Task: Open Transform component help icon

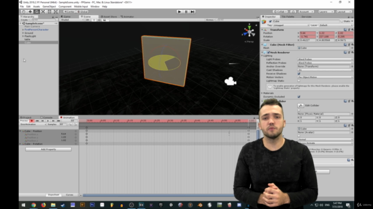Action: tap(345, 30)
